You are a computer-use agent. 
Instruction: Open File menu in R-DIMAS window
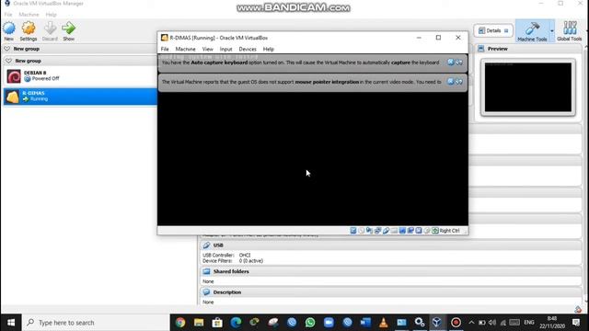(x=165, y=49)
